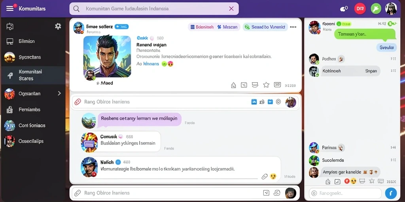Click the Resbens oetamy purple message bubble
Viewport: 405px width, 202px height.
[139, 119]
